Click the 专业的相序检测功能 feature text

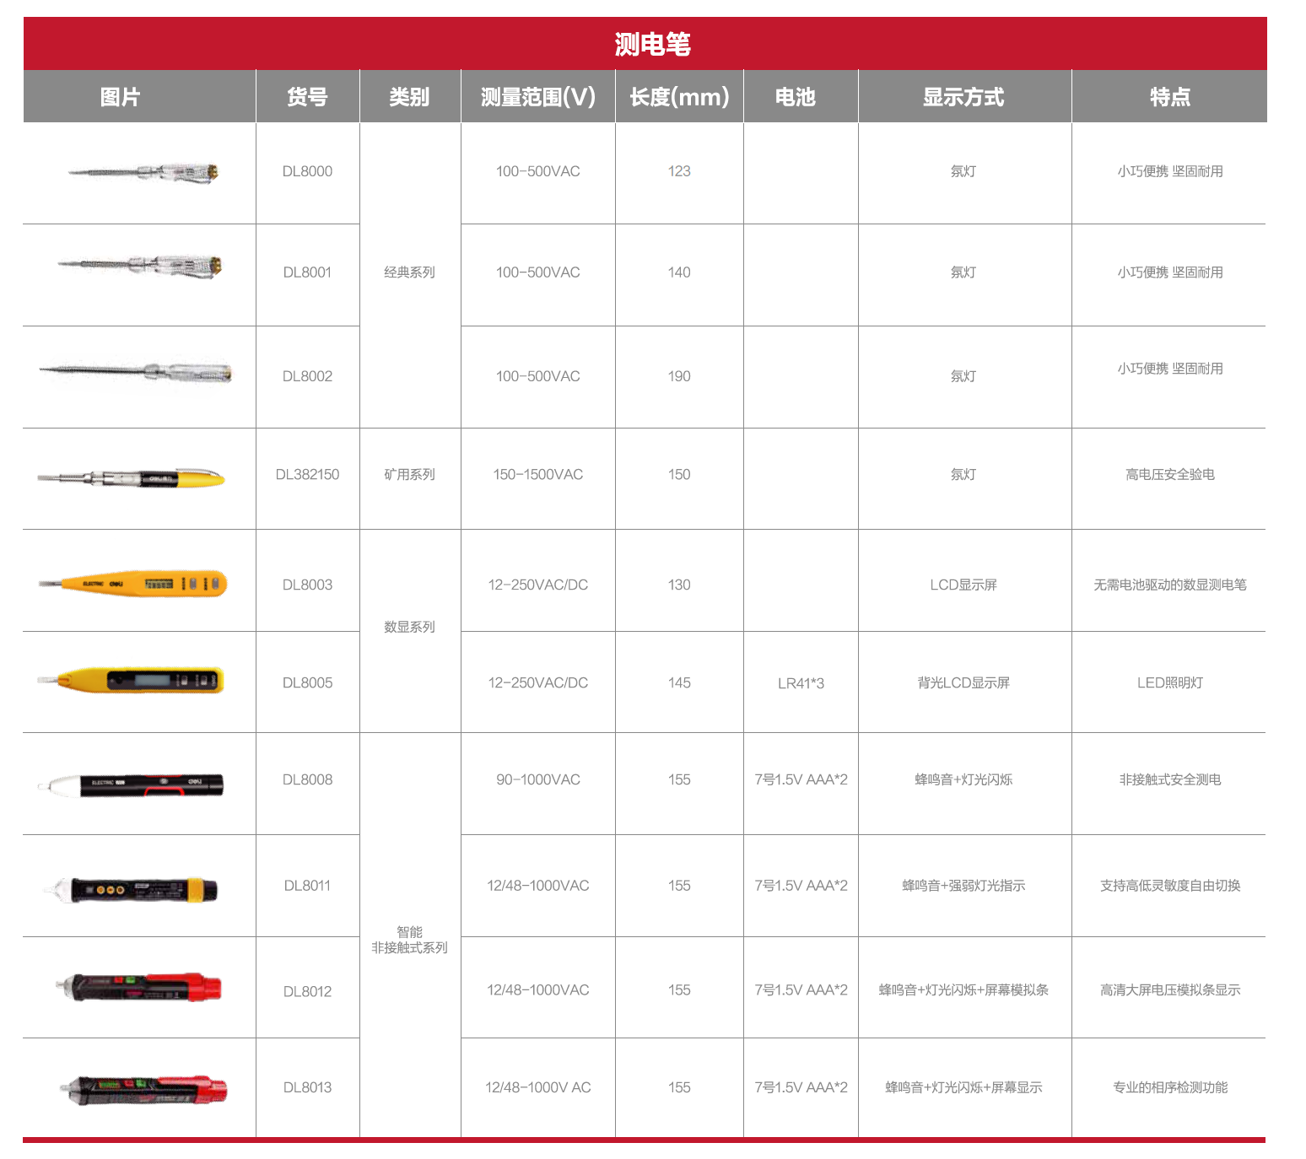tap(1169, 1087)
